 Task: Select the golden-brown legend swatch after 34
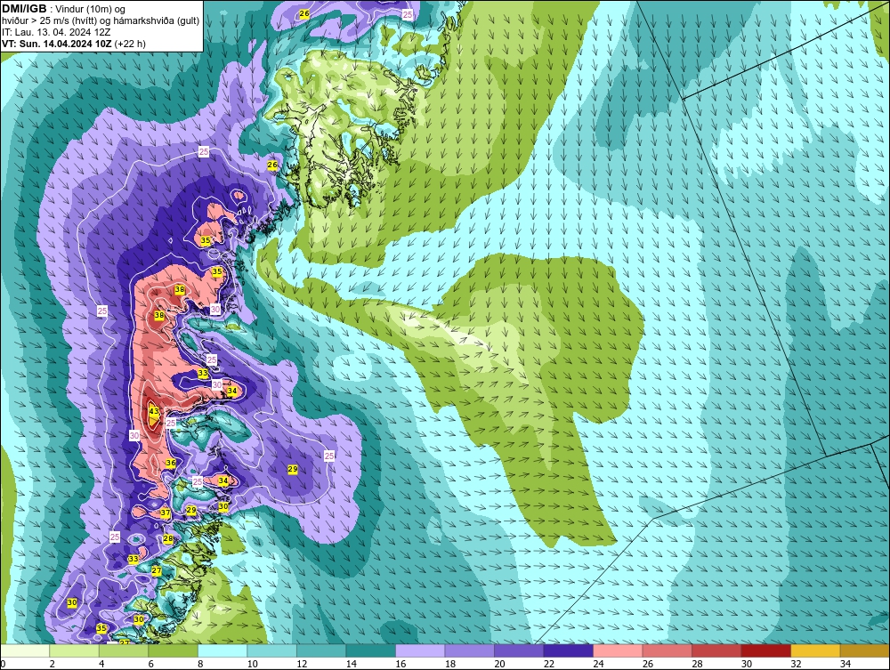(x=864, y=650)
